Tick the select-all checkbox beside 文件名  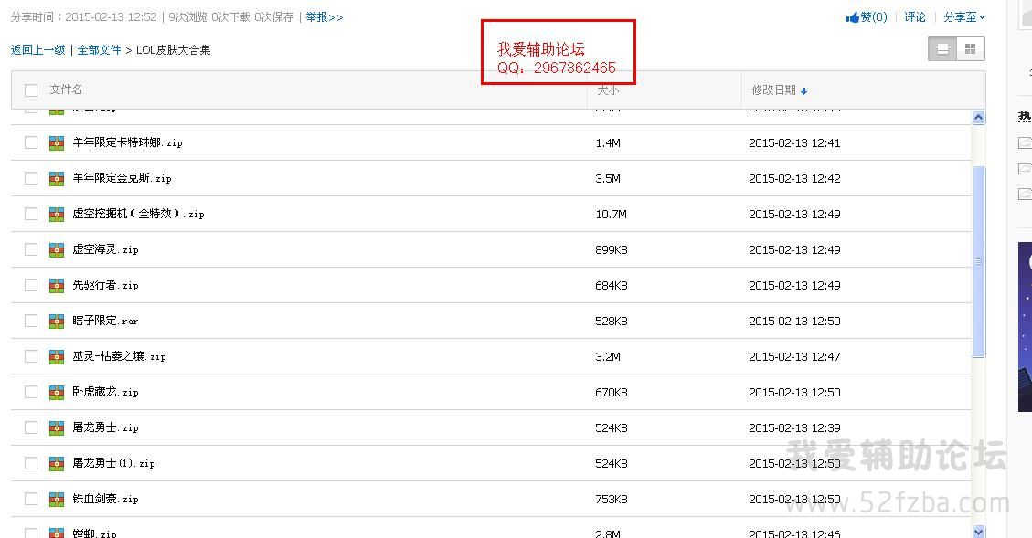[31, 90]
